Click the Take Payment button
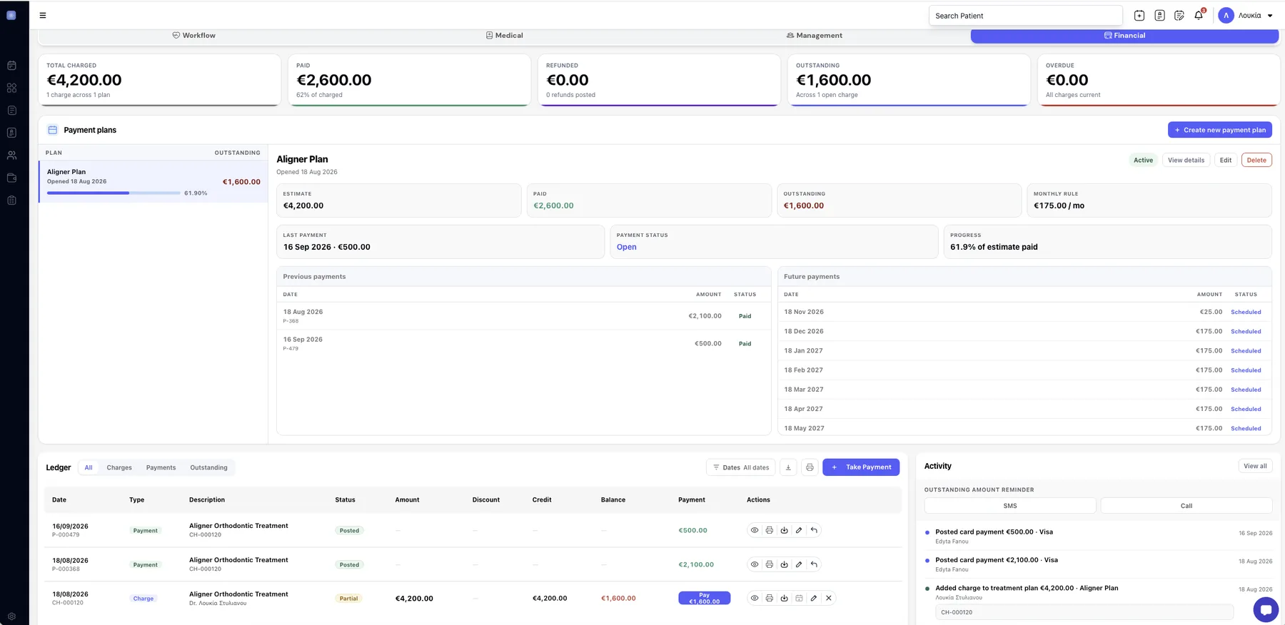The image size is (1285, 625). tap(861, 467)
